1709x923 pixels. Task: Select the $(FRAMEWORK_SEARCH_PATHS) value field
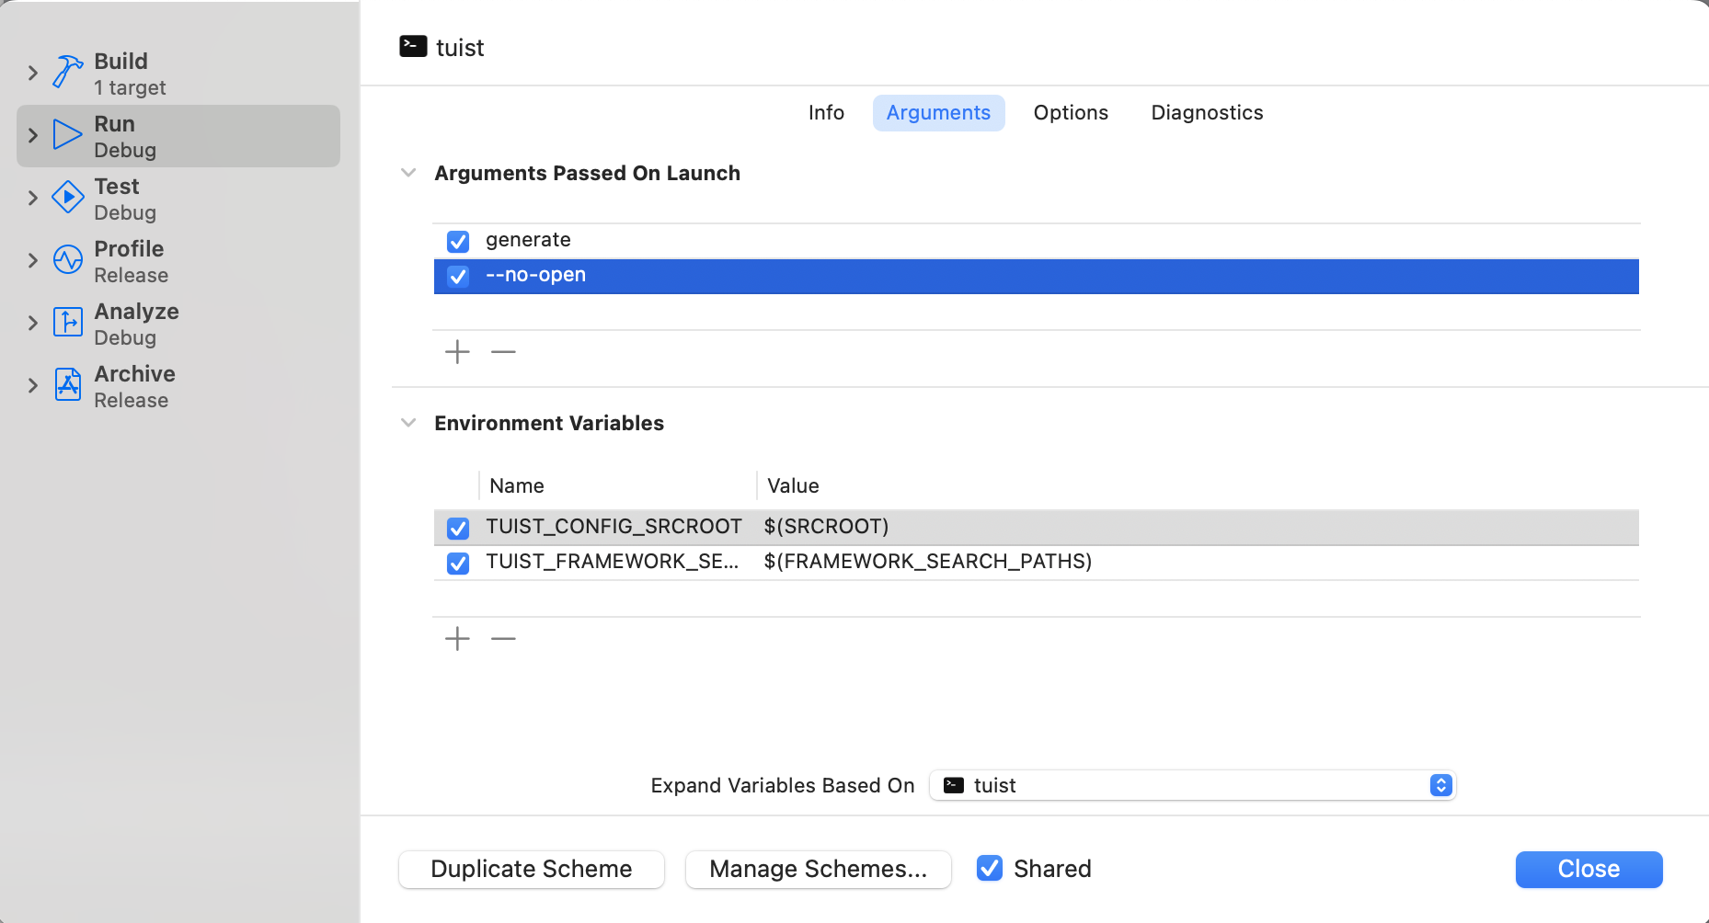927,562
